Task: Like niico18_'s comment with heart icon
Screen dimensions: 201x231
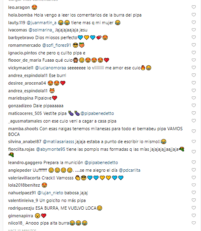Action: 194,223
